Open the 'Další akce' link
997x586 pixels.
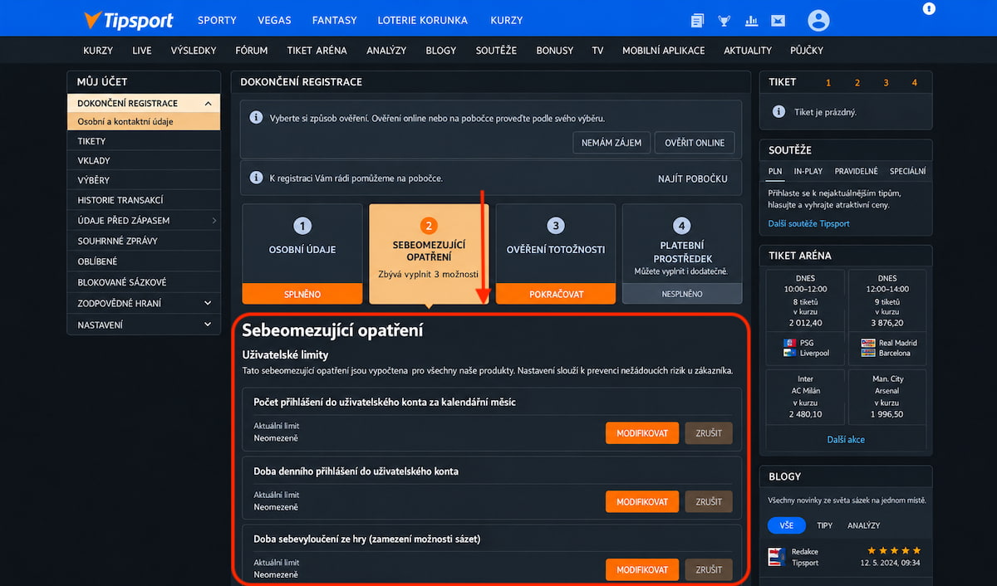(x=846, y=439)
